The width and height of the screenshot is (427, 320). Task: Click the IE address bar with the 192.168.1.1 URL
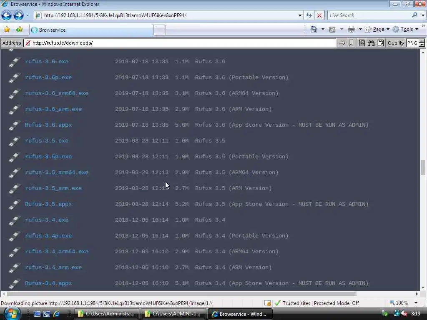[x=166, y=15]
